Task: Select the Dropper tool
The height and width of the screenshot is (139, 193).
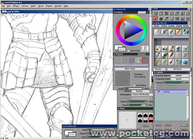Action: tap(166, 19)
